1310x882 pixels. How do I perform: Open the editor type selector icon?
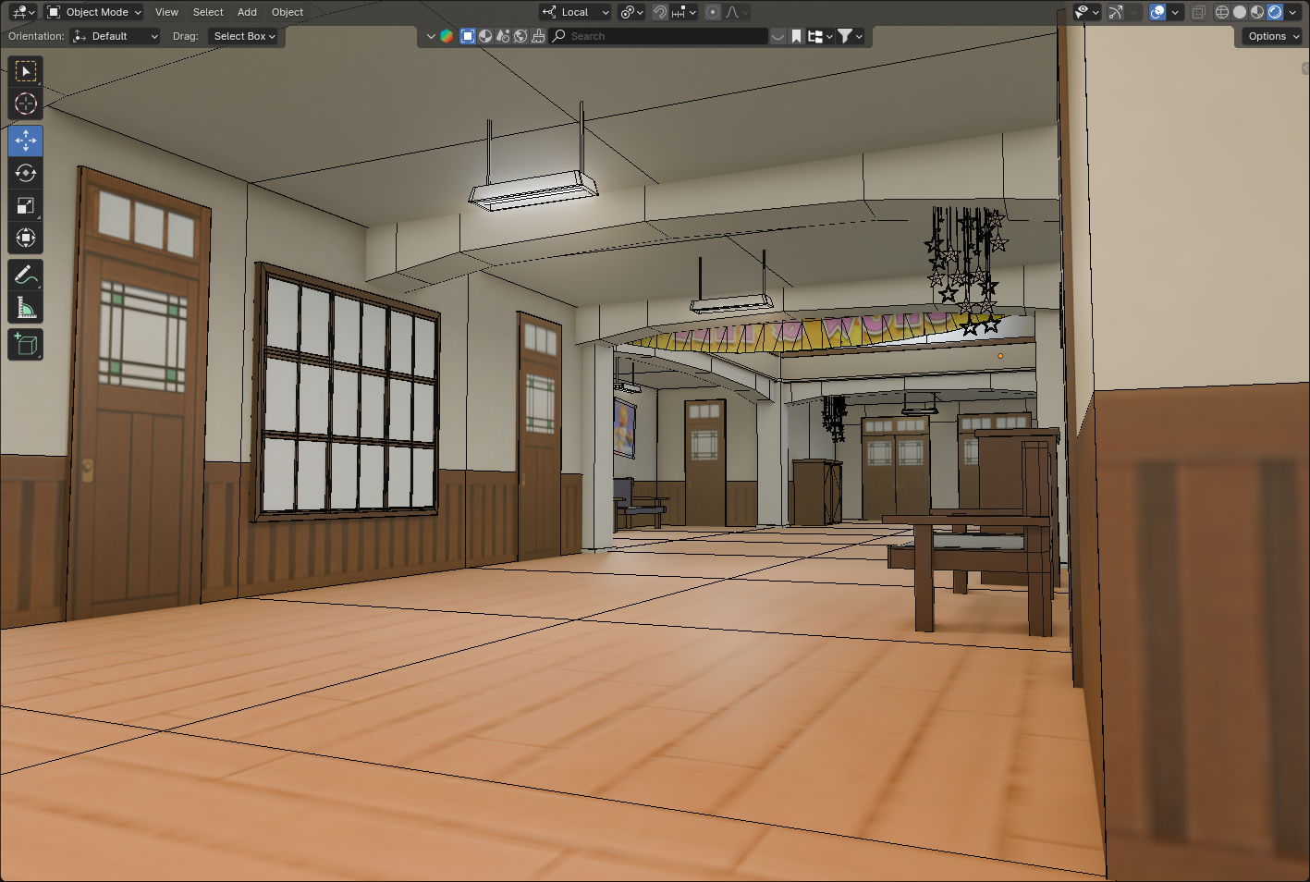[x=22, y=12]
